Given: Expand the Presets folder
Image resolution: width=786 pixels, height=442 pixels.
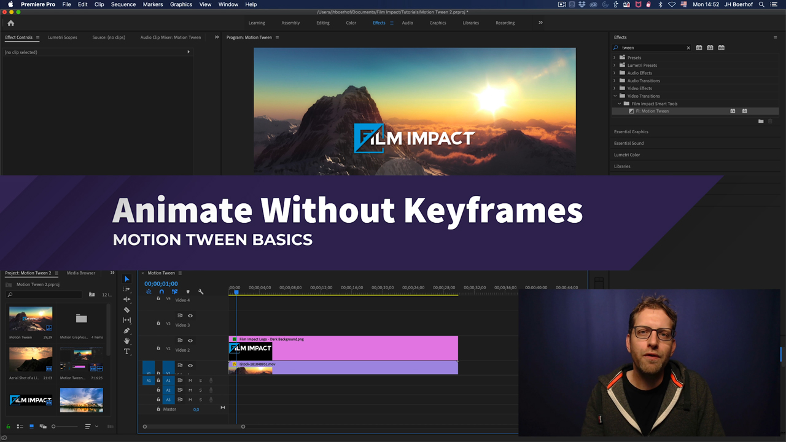Looking at the screenshot, I should point(615,58).
